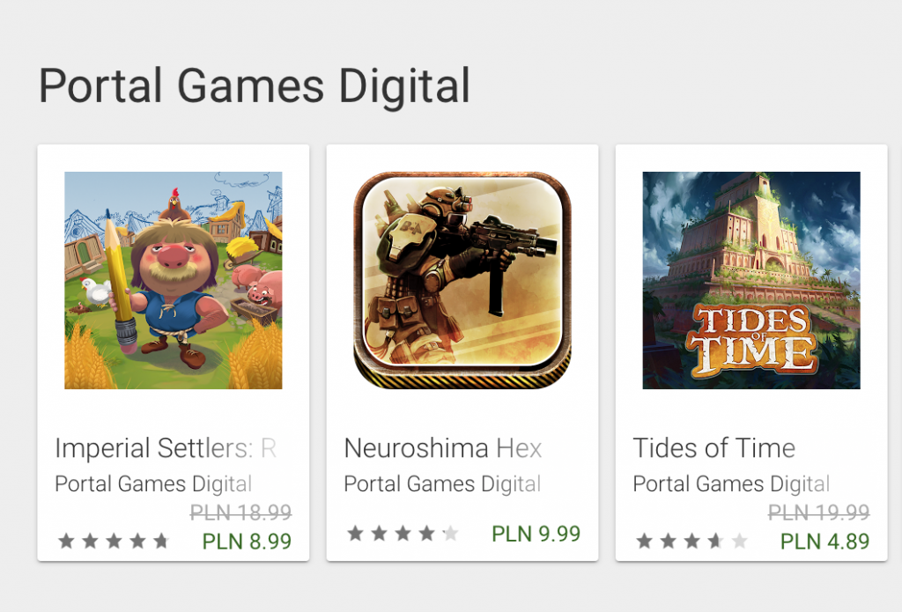Click the Tides of Time title
902x612 pixels.
[713, 448]
